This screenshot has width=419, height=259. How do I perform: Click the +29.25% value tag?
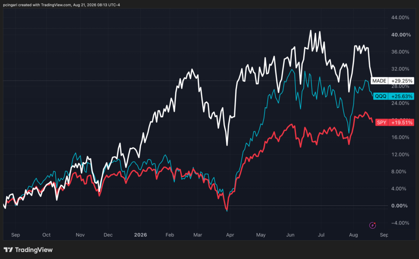pos(401,81)
